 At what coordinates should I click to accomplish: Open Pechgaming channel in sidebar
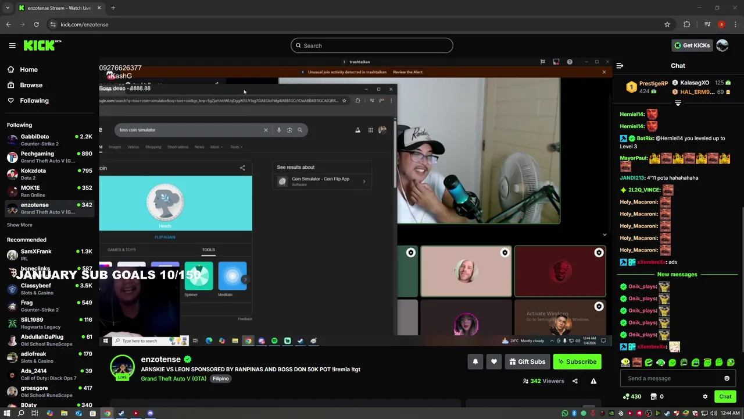click(x=49, y=157)
